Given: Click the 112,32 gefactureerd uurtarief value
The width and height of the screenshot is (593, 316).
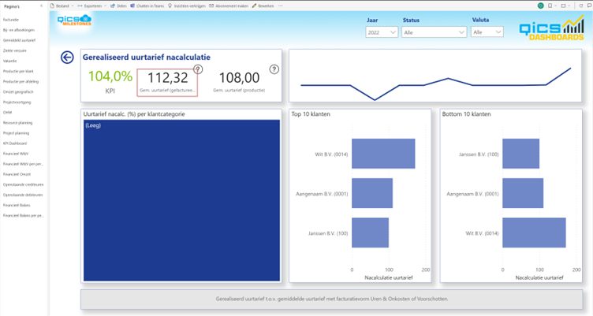Looking at the screenshot, I should coord(167,78).
